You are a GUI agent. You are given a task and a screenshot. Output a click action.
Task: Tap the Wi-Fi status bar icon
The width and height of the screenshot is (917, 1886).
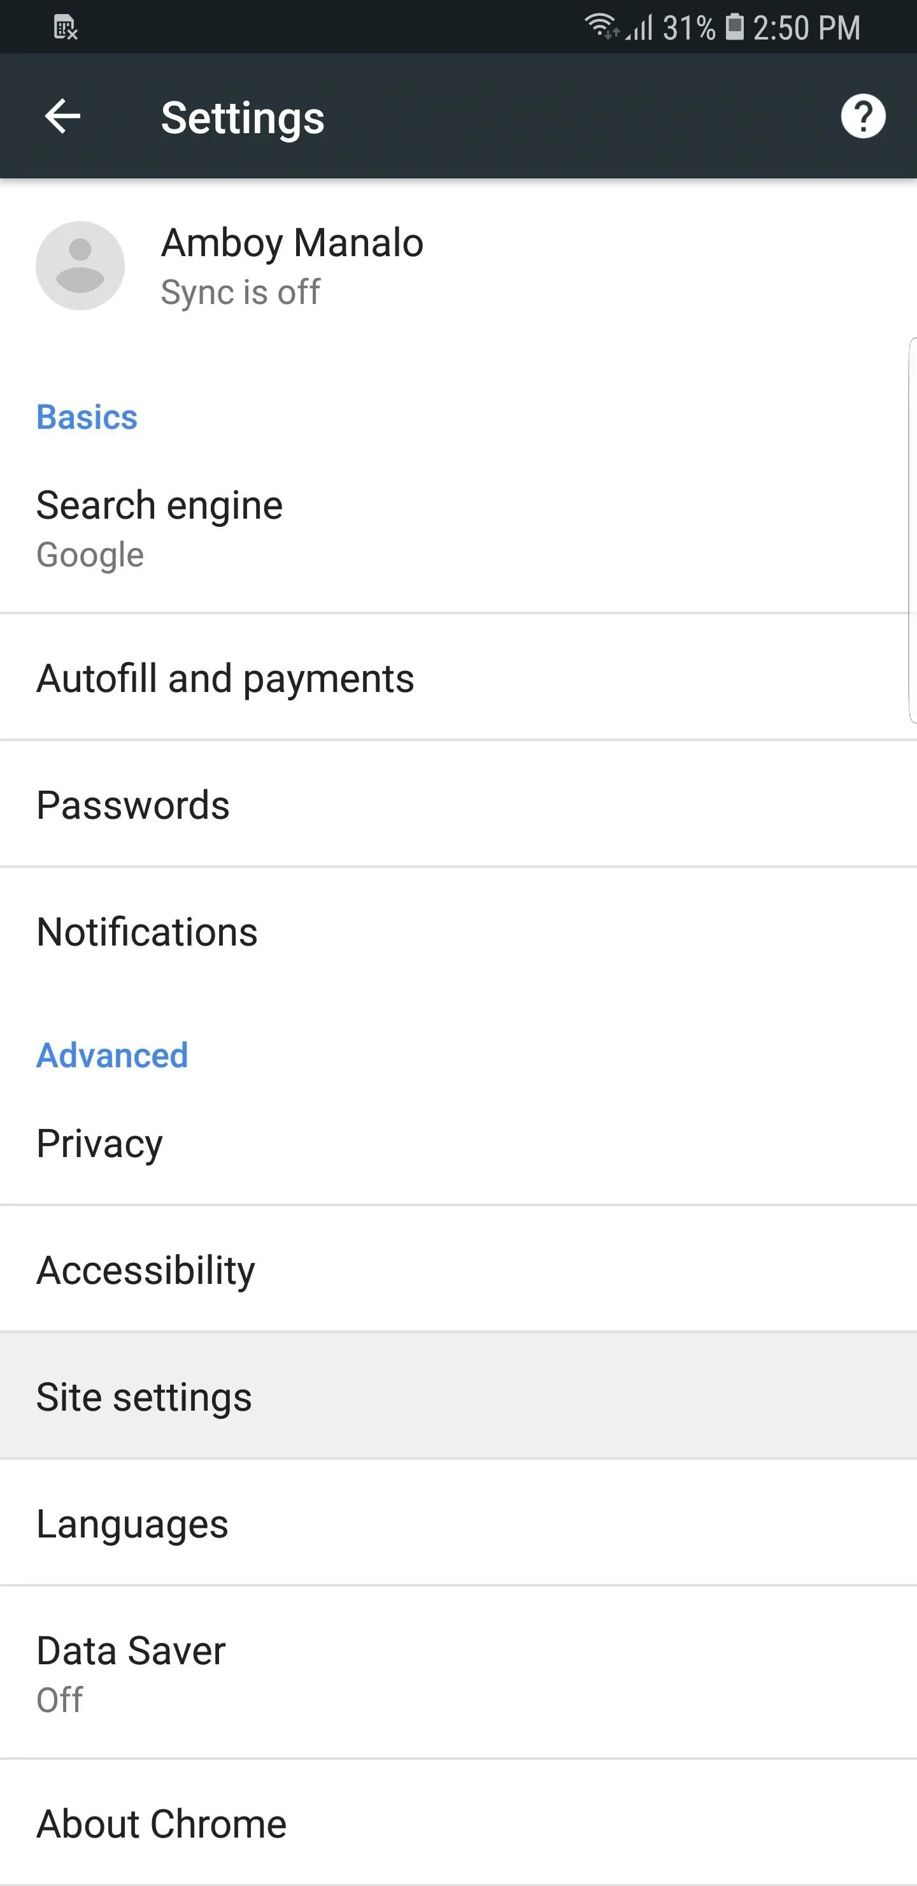pyautogui.click(x=602, y=26)
